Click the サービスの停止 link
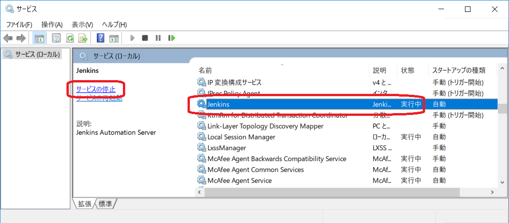 point(96,89)
